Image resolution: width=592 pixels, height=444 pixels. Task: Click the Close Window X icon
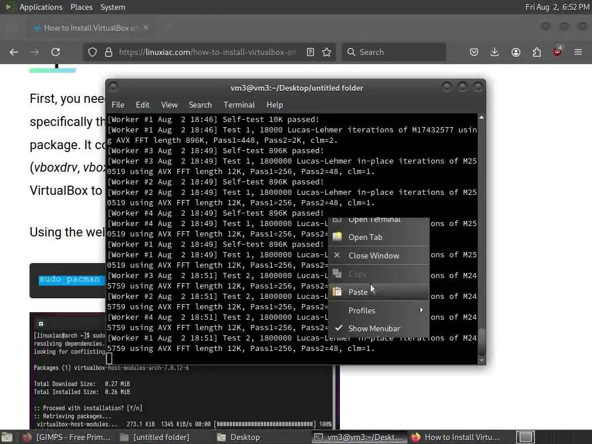point(337,255)
